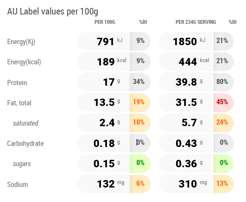Select the 189 kcal energy per 100g field
Screen dimensions: 246x202
coord(103,62)
